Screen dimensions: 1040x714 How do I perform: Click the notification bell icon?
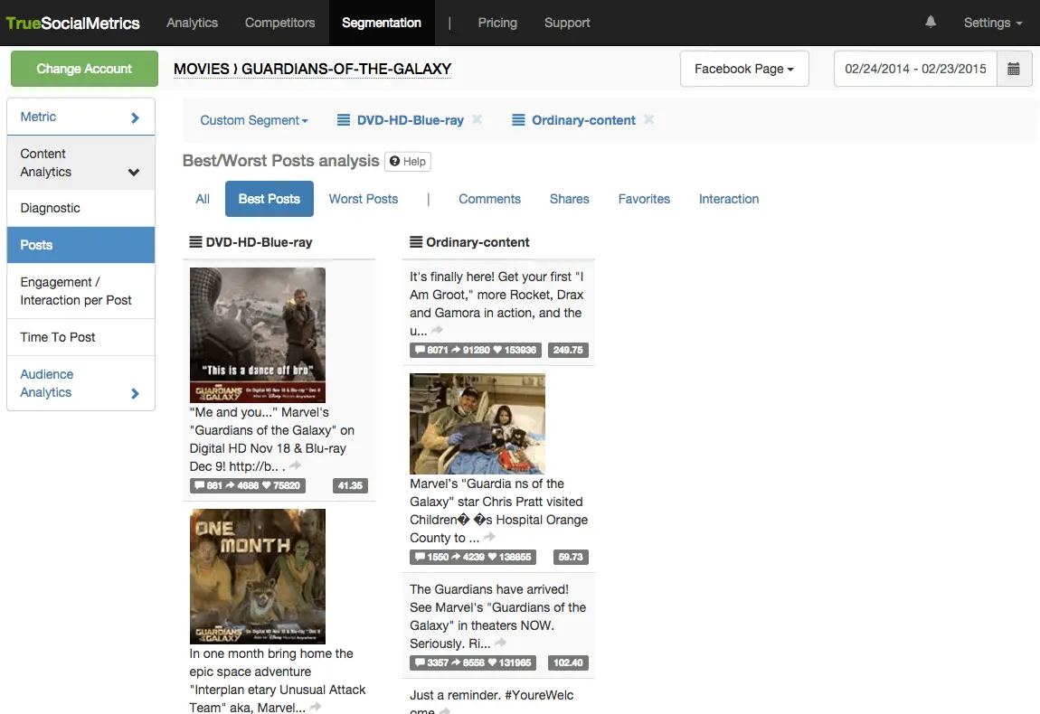931,23
